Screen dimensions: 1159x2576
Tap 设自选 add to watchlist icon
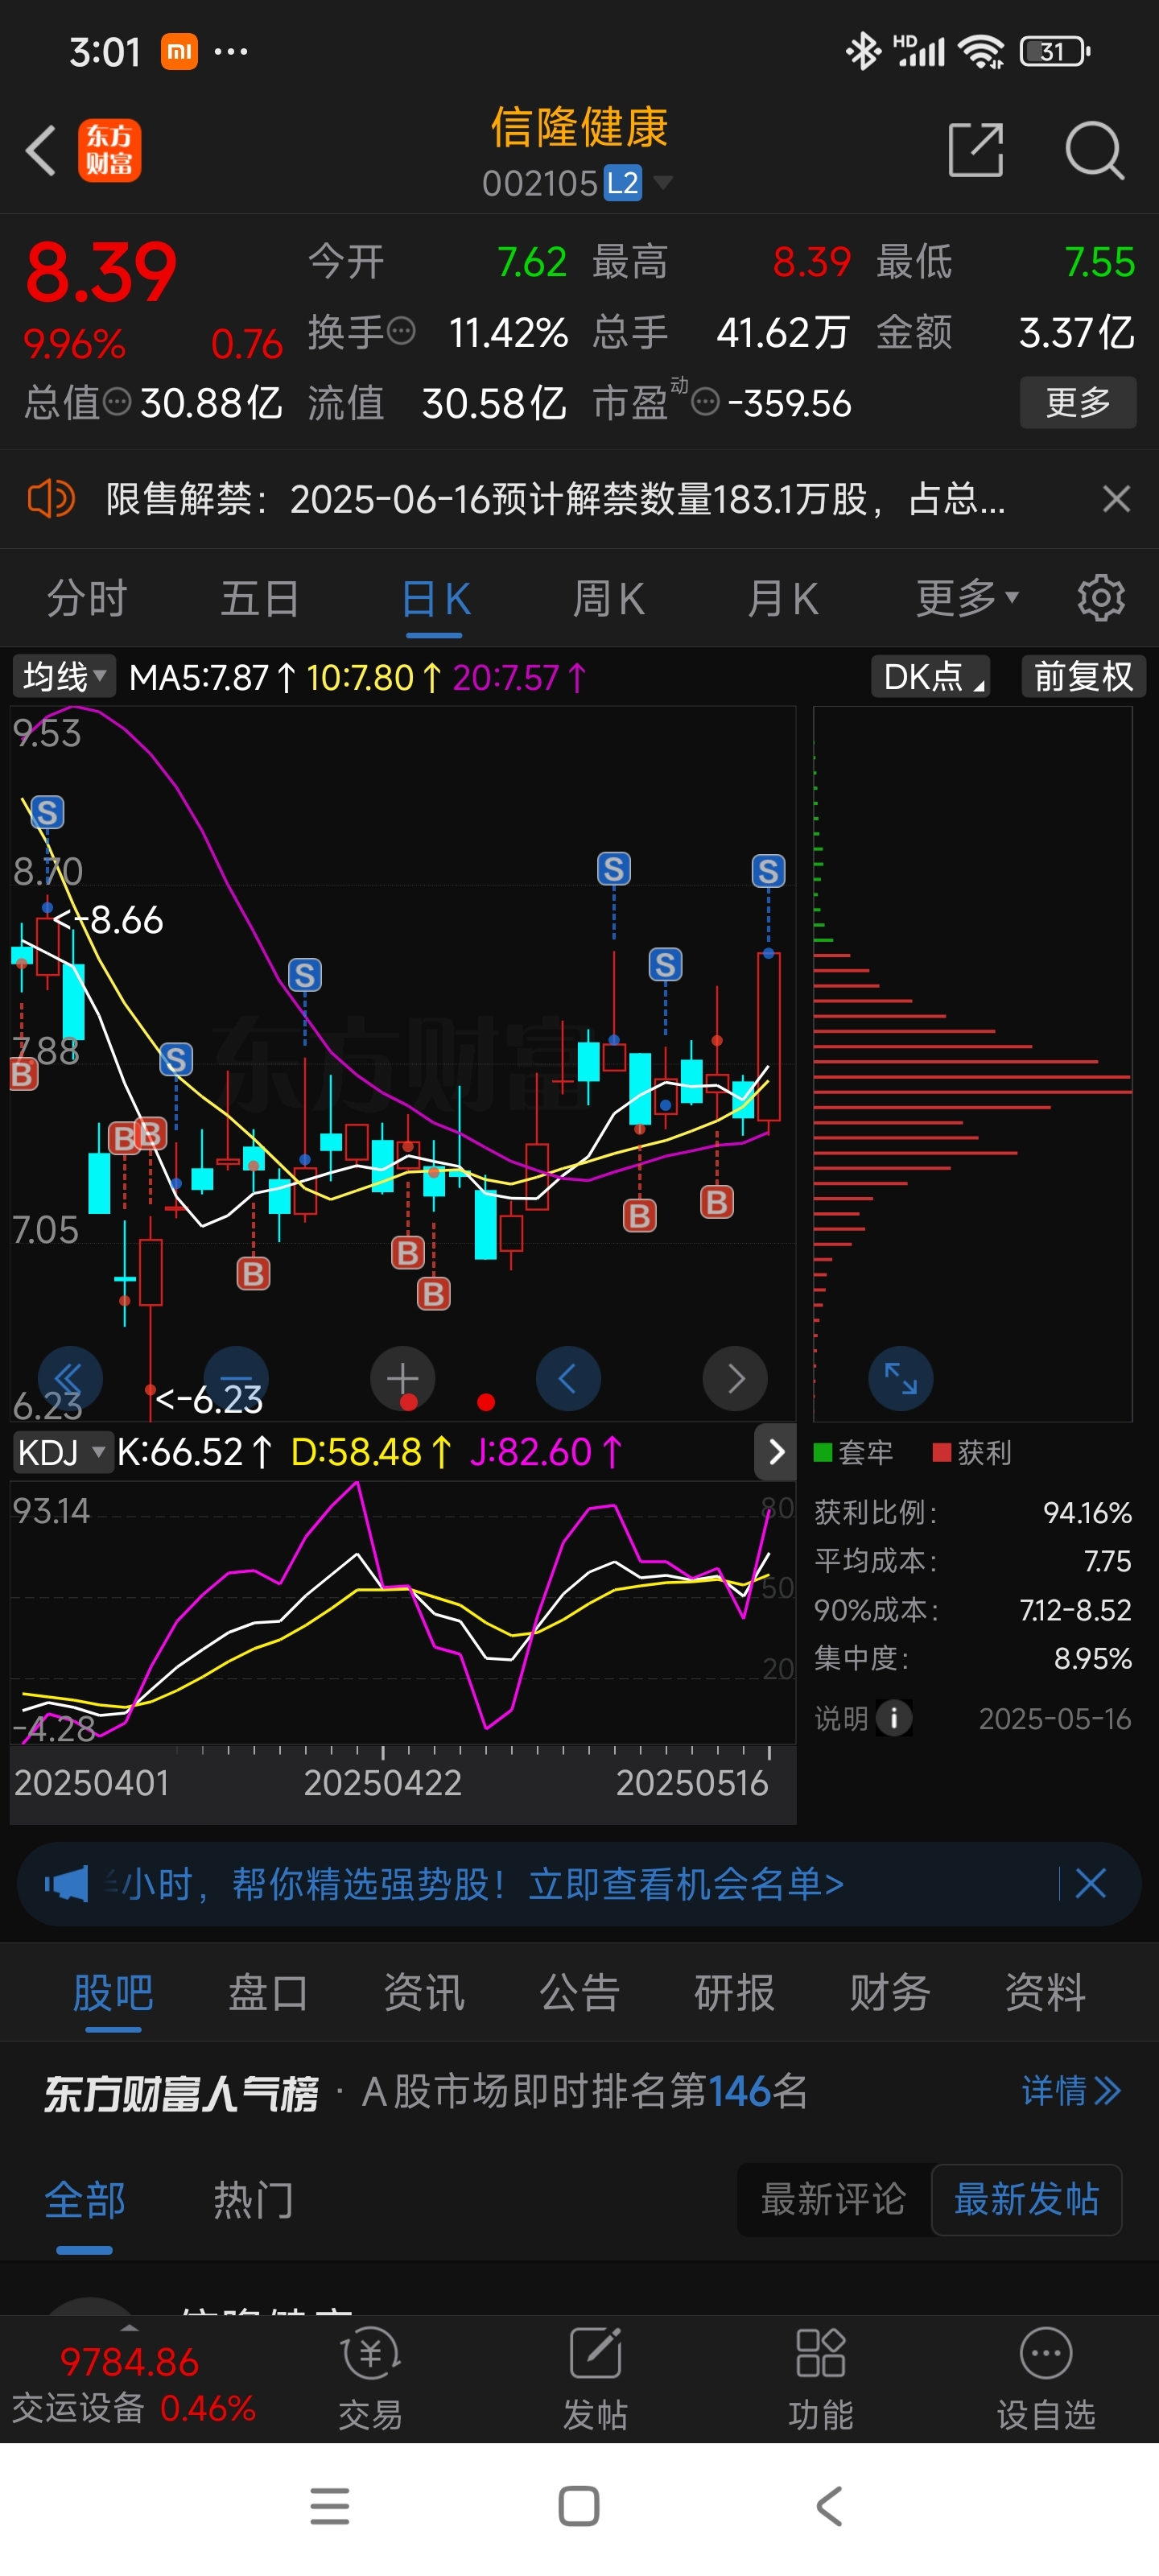tap(1046, 2379)
